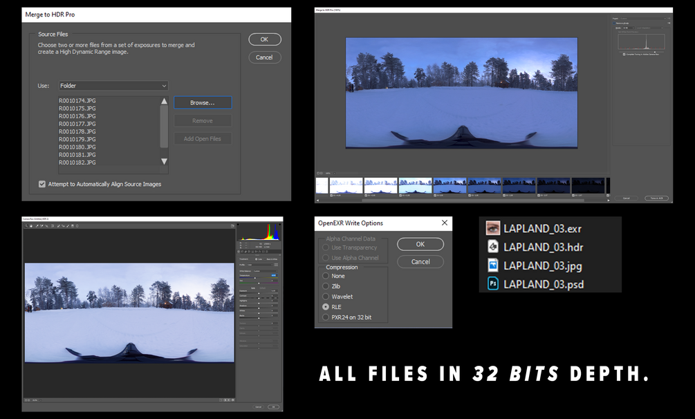Select R0010175.JPG in source file list
695x419 pixels.
(77, 108)
